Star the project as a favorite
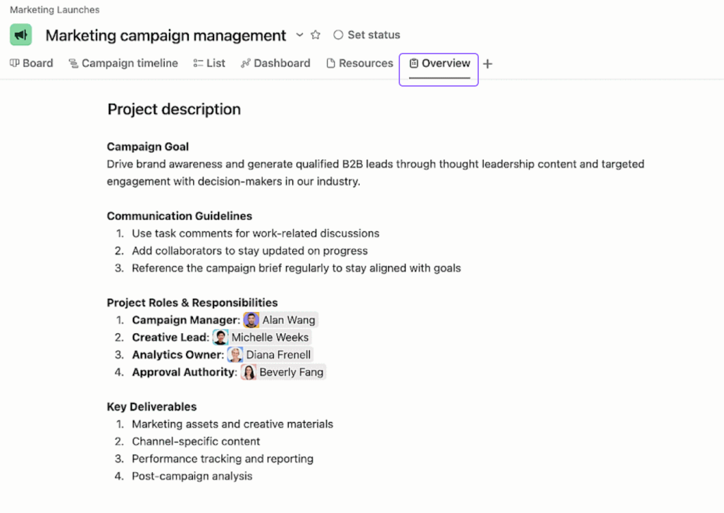 [x=316, y=35]
